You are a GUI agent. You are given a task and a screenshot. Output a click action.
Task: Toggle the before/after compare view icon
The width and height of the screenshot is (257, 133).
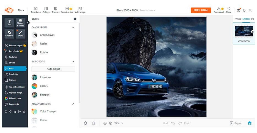pos(94,123)
